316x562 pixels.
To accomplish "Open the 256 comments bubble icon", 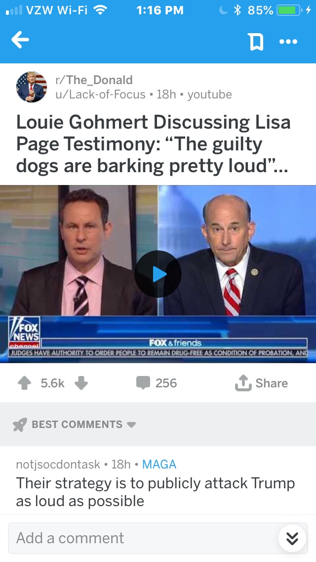I will 143,383.
